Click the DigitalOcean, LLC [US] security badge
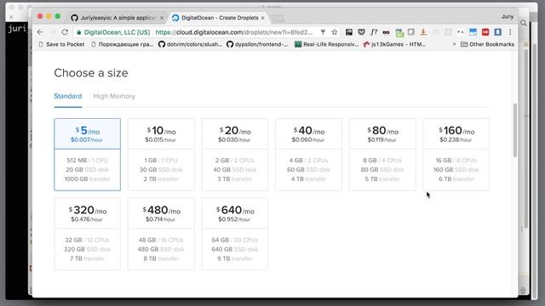 point(113,32)
